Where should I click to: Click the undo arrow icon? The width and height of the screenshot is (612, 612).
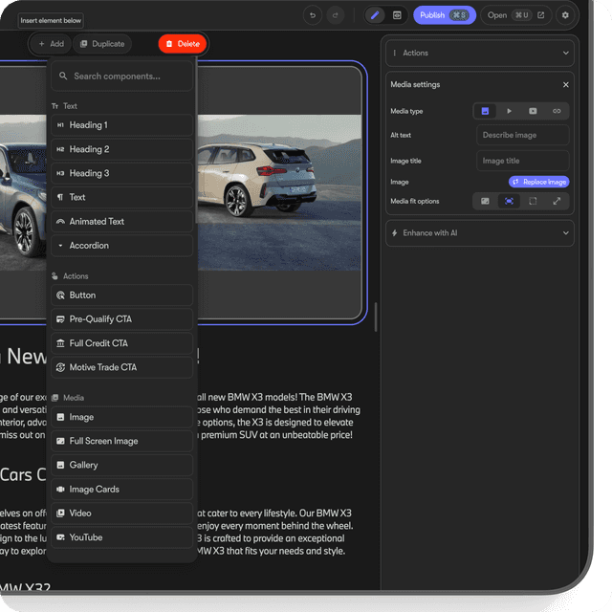click(313, 15)
